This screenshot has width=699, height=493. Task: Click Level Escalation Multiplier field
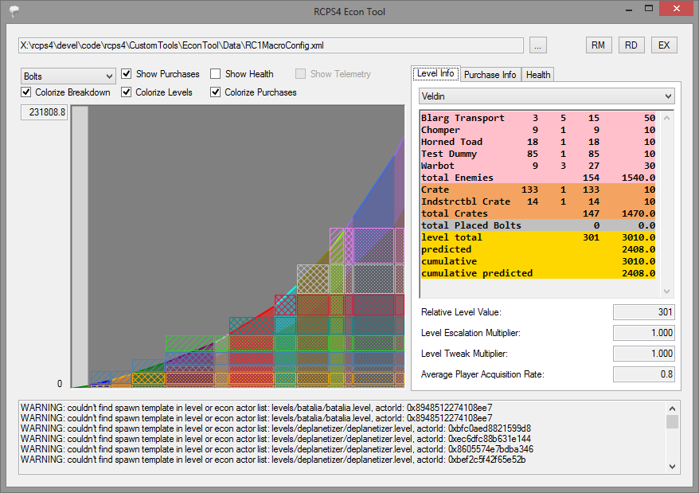click(x=644, y=333)
